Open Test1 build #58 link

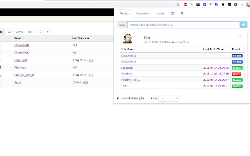[86, 82]
